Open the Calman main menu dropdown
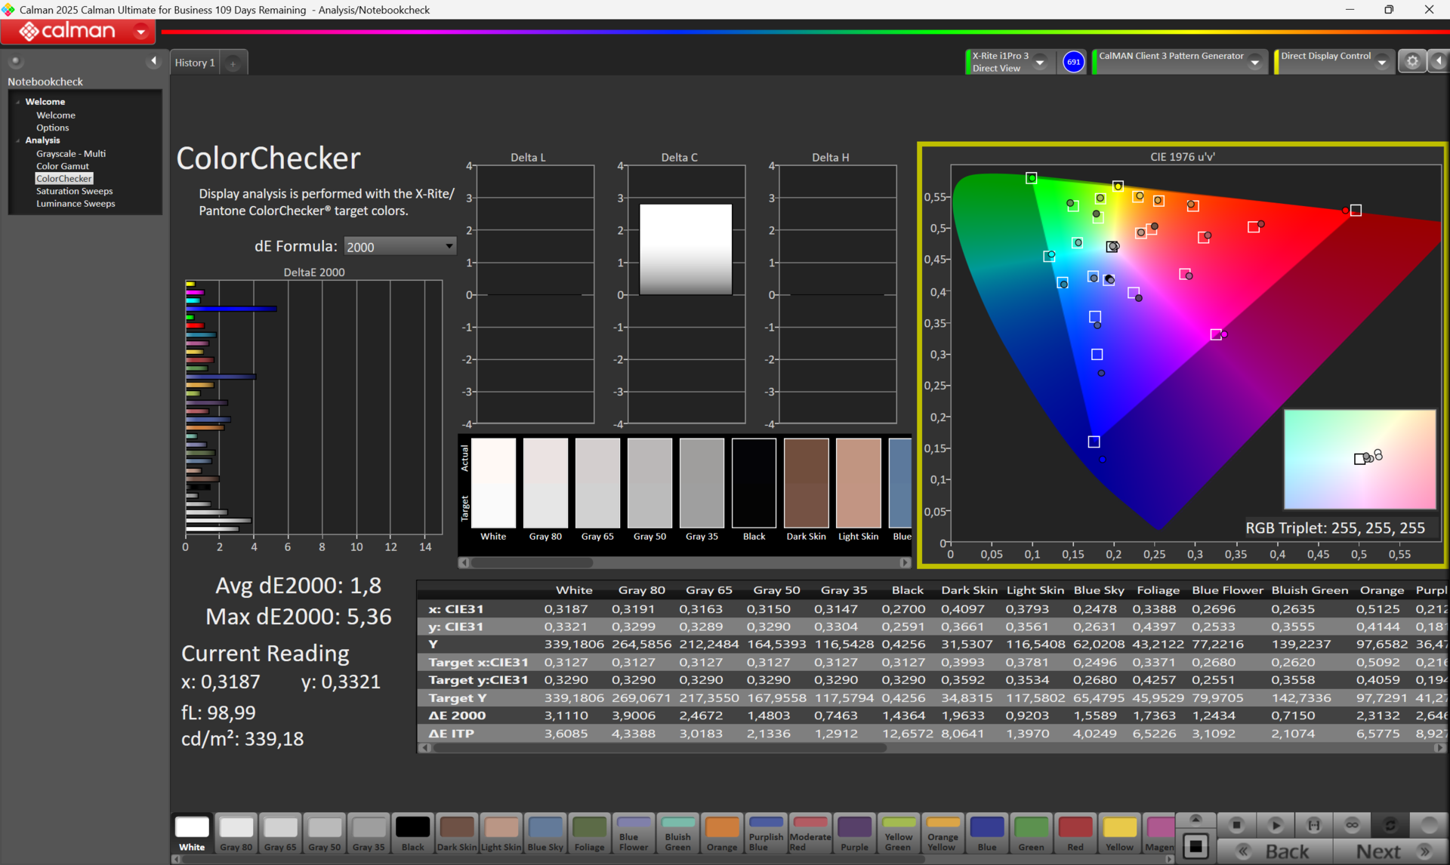This screenshot has width=1450, height=865. pyautogui.click(x=140, y=32)
